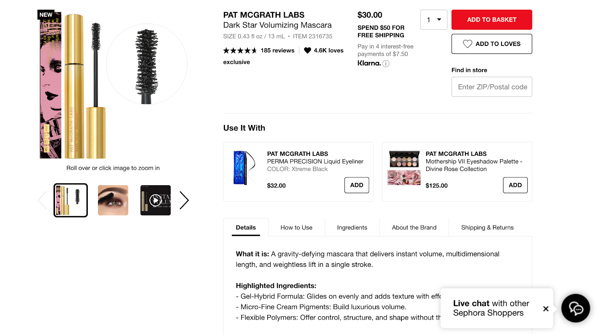Image resolution: width=603 pixels, height=335 pixels.
Task: Click the ADD TO BASKET button
Action: pos(491,20)
